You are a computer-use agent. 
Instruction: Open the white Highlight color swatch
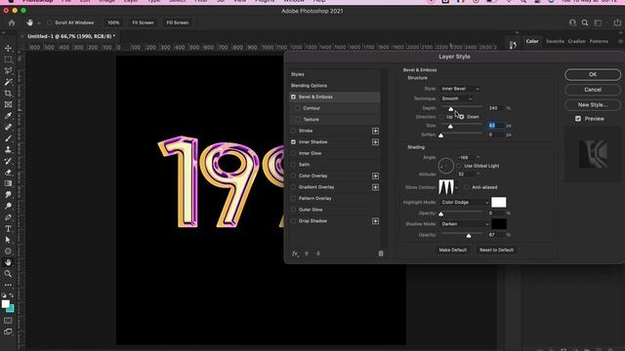499,202
